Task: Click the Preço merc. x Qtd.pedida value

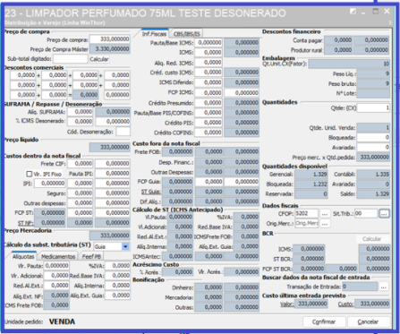Action: [373, 157]
